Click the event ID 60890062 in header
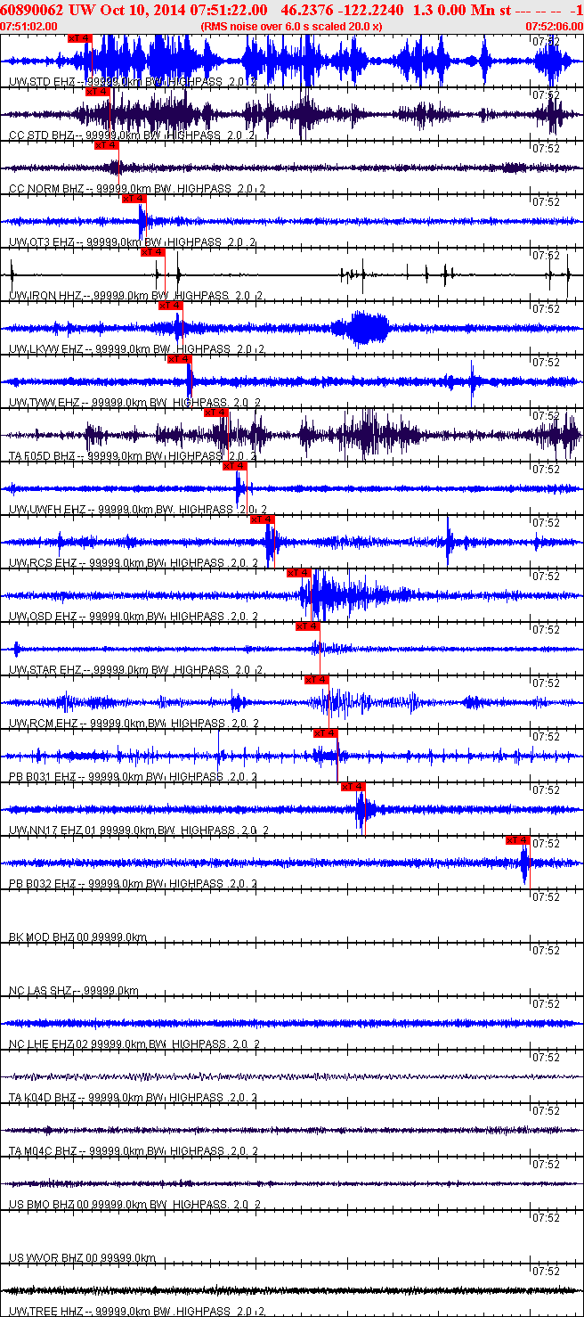 pos(31,9)
